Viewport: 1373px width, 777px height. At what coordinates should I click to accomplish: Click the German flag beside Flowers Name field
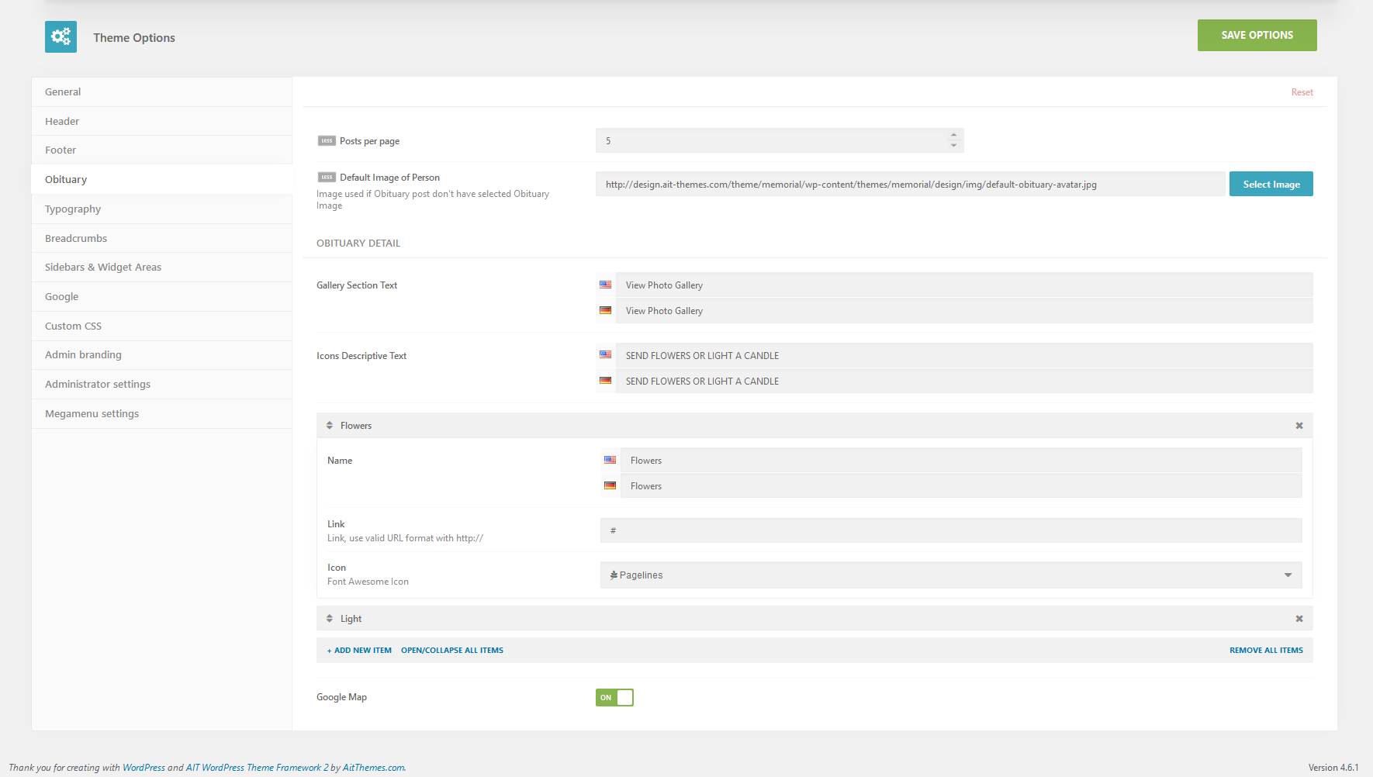click(610, 485)
